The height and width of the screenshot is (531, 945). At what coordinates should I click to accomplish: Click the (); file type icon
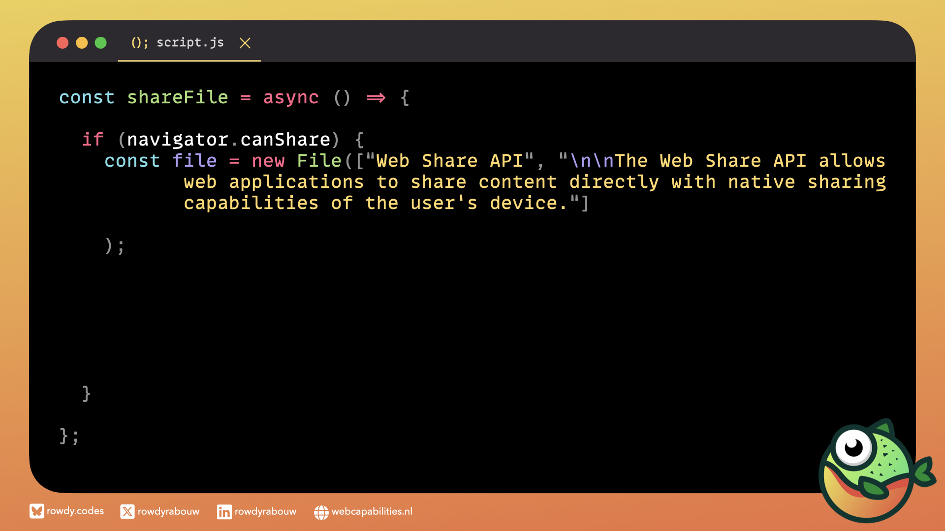click(x=139, y=43)
